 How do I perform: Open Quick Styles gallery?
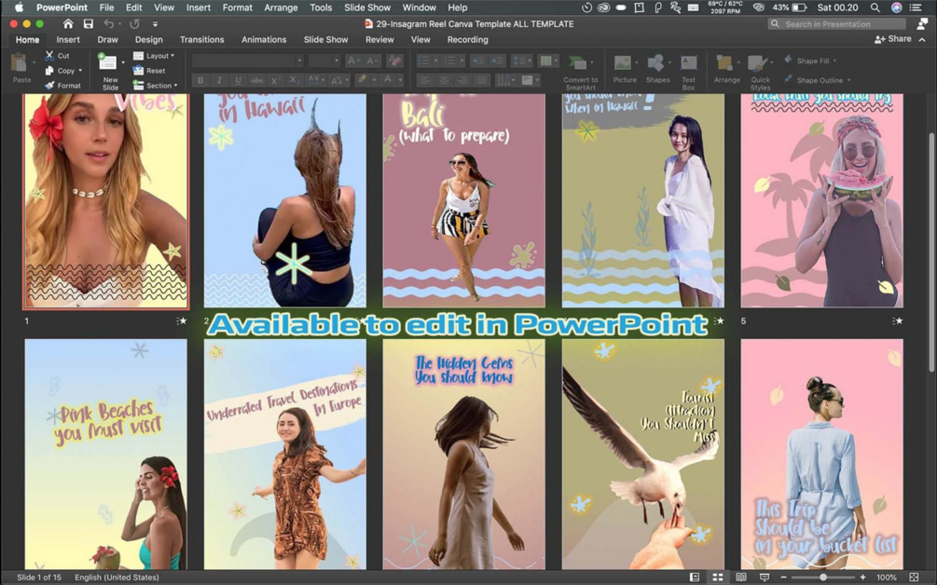click(760, 73)
